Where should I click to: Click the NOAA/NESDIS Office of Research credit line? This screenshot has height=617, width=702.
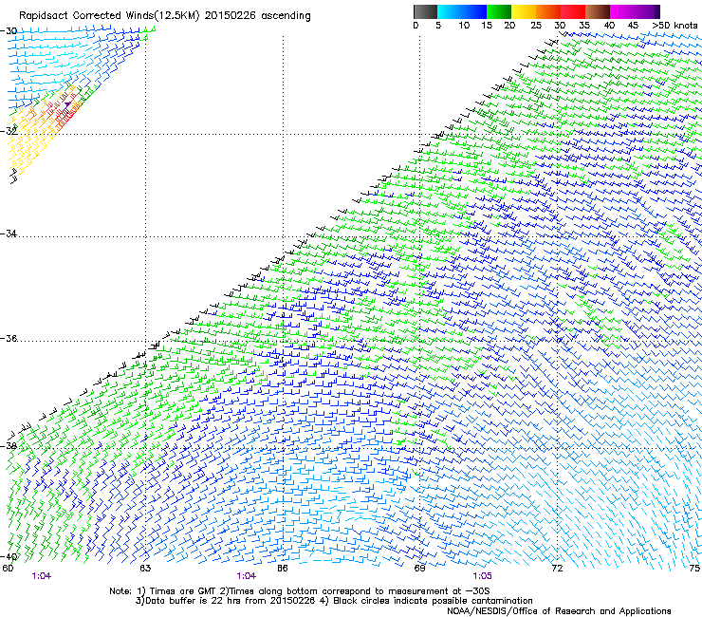(559, 611)
